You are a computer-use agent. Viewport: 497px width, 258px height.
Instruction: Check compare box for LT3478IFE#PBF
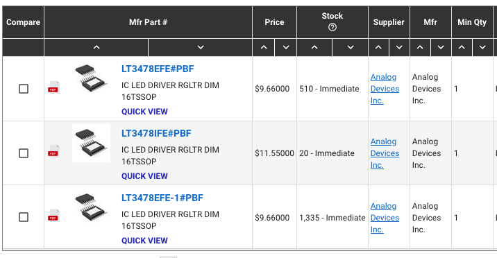pos(24,153)
